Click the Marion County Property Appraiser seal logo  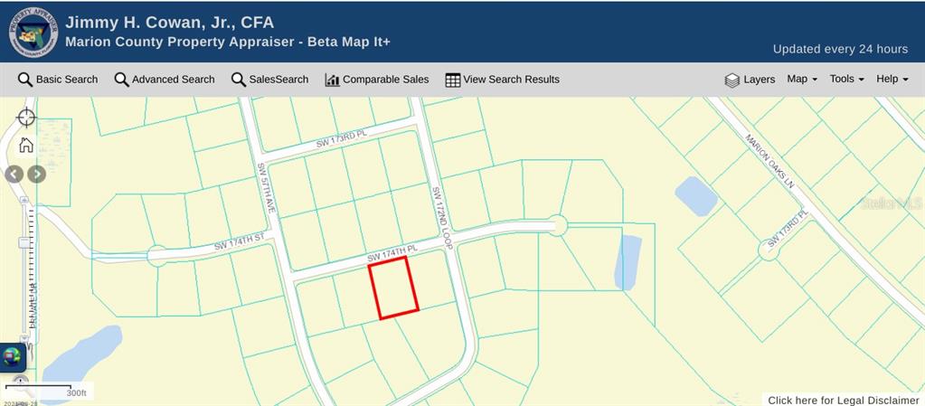33,31
